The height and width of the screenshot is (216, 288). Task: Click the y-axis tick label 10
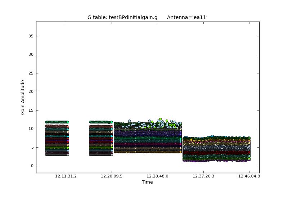pos(31,129)
